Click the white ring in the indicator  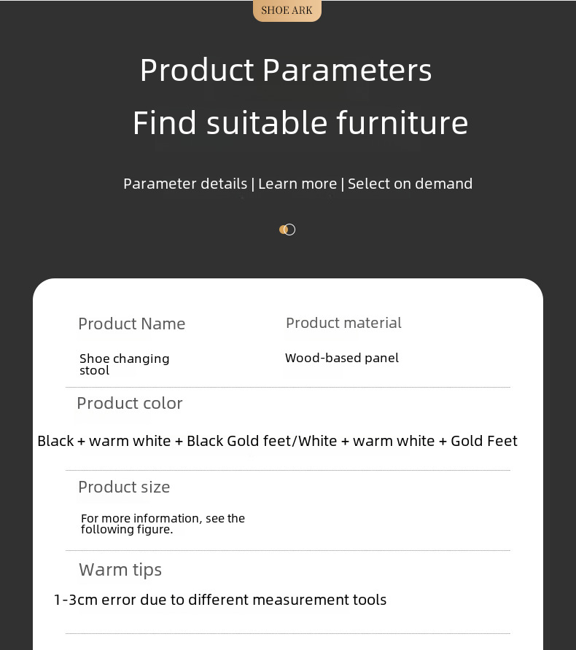[x=290, y=230]
